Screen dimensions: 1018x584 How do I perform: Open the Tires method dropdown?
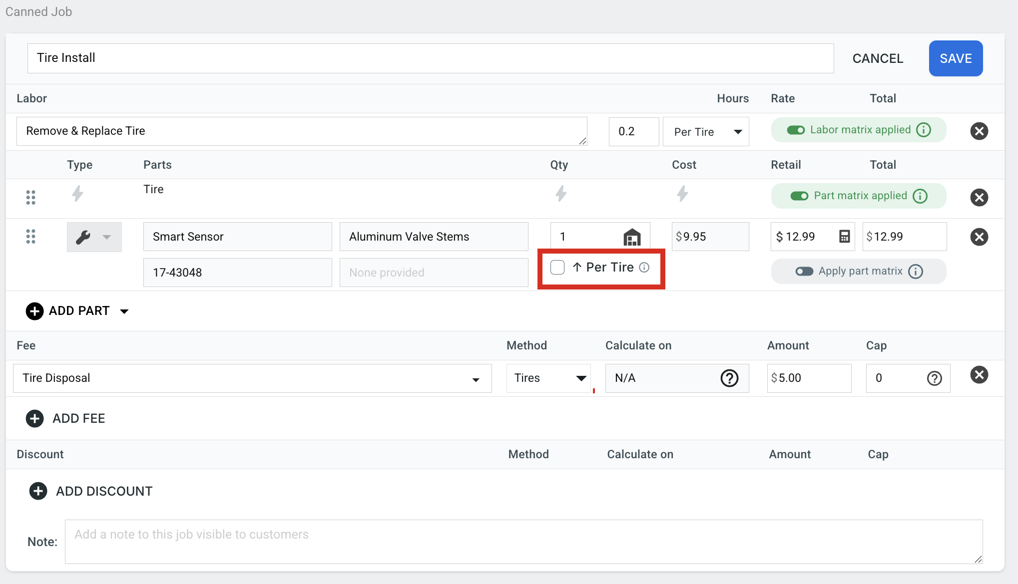548,378
